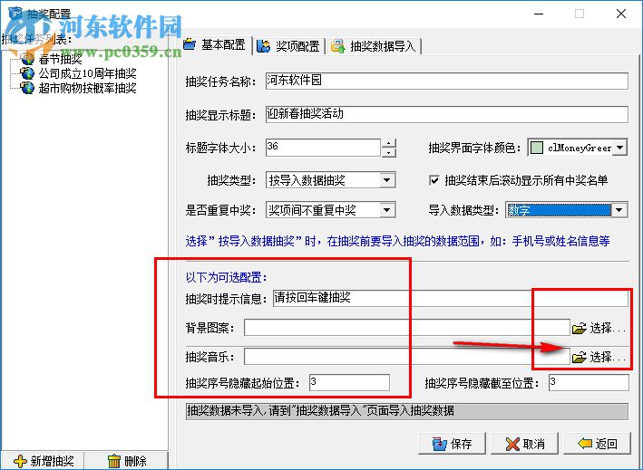This screenshot has width=643, height=470.
Task: Switch to the 奖项配置 tab
Action: 288,46
